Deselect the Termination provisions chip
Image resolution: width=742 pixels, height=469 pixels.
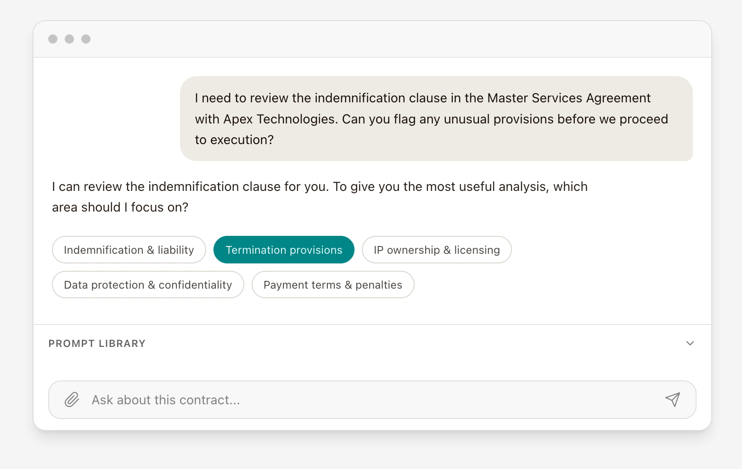coord(284,250)
